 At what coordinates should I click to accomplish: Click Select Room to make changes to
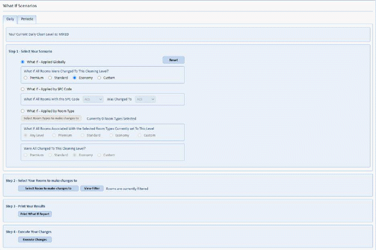[48, 188]
